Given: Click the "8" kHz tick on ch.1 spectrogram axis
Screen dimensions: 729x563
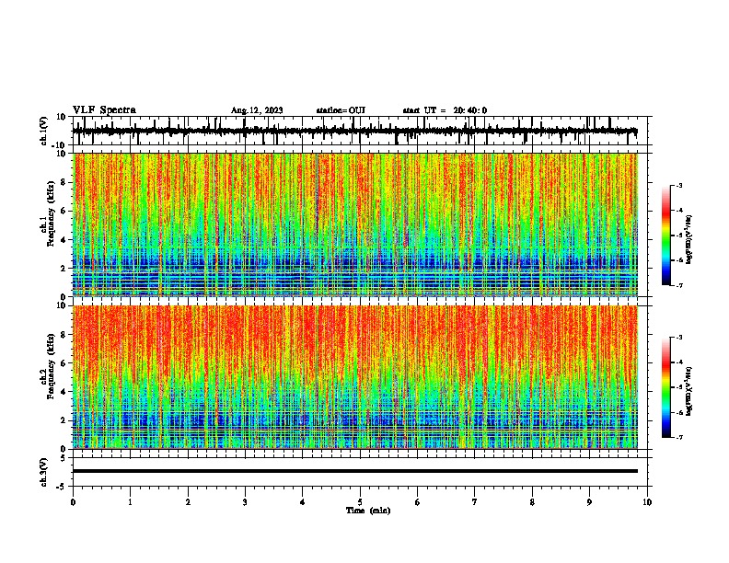Looking at the screenshot, I should tap(64, 182).
